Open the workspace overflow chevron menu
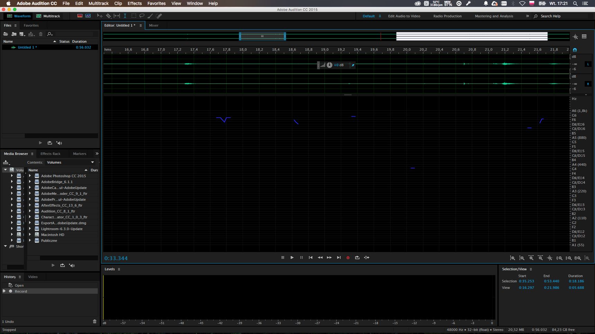Image resolution: width=595 pixels, height=334 pixels. click(528, 16)
